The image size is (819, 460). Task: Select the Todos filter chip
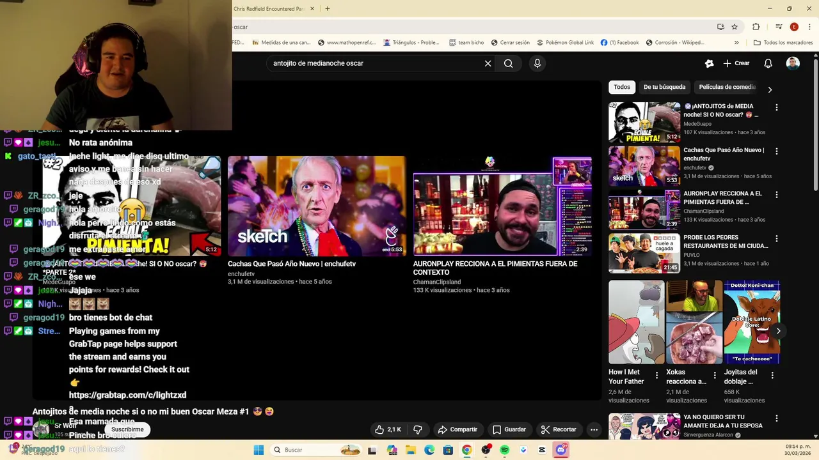(622, 87)
